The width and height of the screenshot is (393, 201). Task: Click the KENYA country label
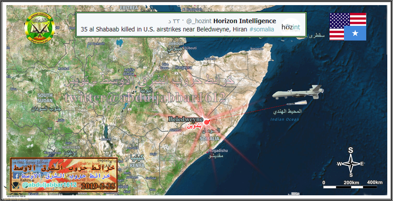(137, 166)
